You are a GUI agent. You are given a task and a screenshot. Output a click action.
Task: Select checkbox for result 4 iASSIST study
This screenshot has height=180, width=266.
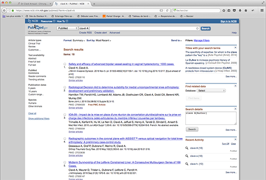65,139
